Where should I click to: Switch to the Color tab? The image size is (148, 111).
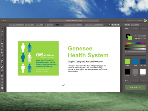(x=126, y=29)
